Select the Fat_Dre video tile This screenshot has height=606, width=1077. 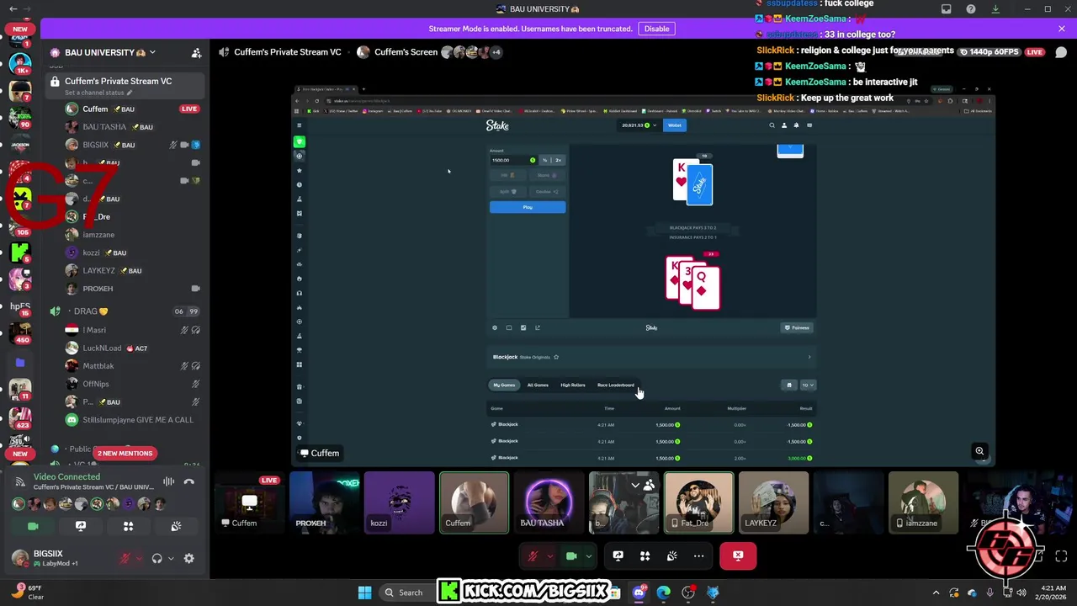(x=698, y=502)
